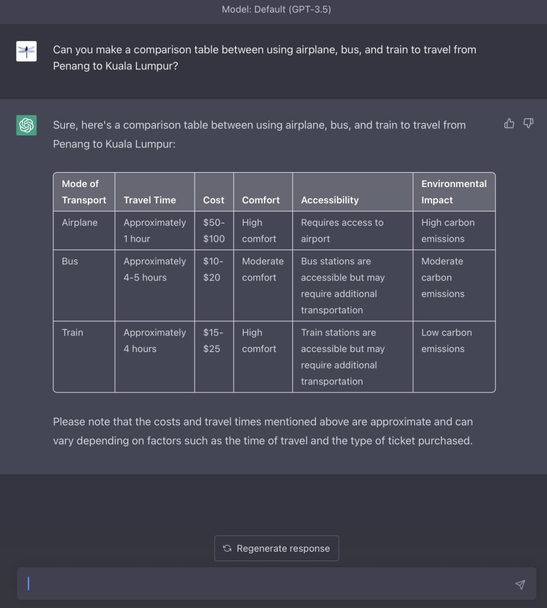Screen dimensions: 547x608
Task: Click the user dragonfly avatar
Action: click(26, 51)
